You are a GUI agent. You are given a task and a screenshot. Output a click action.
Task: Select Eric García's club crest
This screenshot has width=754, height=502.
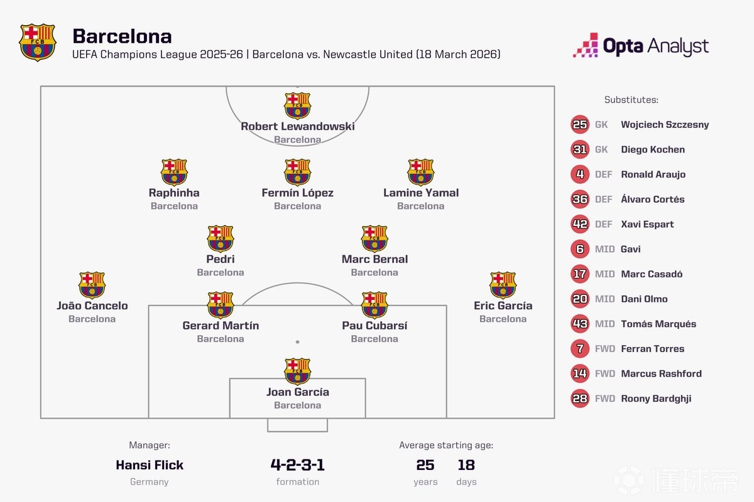[x=503, y=285]
